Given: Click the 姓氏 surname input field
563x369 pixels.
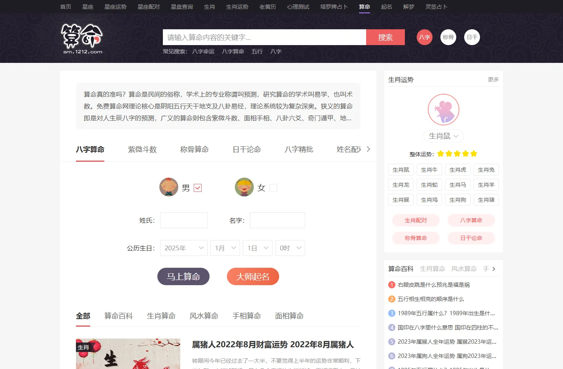Looking at the screenshot, I should [184, 220].
